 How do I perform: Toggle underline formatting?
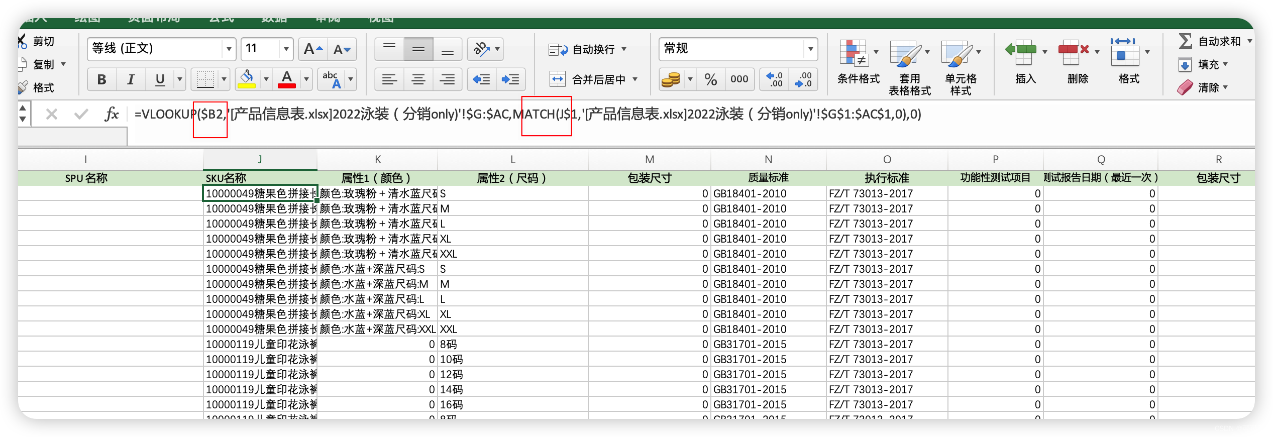[x=160, y=79]
